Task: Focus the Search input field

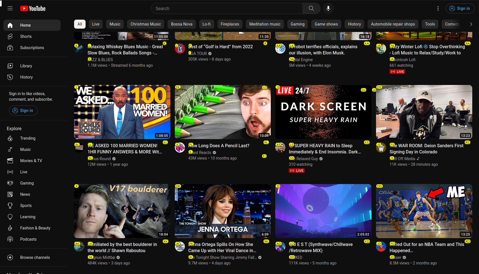Action: 227,8
